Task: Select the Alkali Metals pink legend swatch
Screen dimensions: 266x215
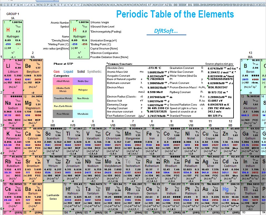Action: 63,81
